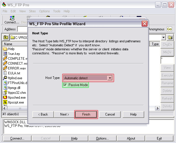Viewport: 176px width, 143px height.
Task: Select the 1run.key file icon
Action: pos(5,54)
